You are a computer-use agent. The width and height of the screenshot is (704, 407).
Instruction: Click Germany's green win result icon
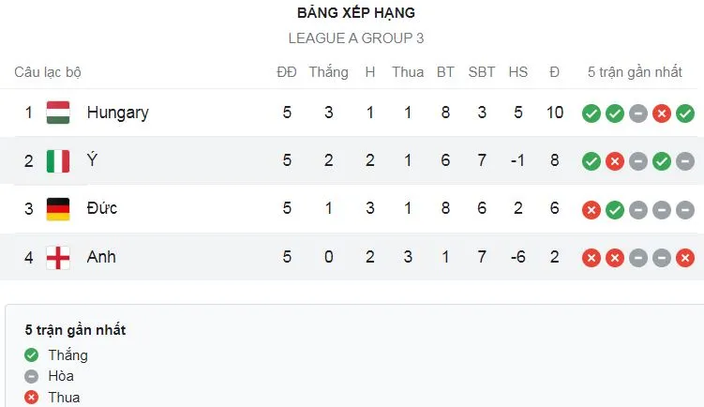614,209
